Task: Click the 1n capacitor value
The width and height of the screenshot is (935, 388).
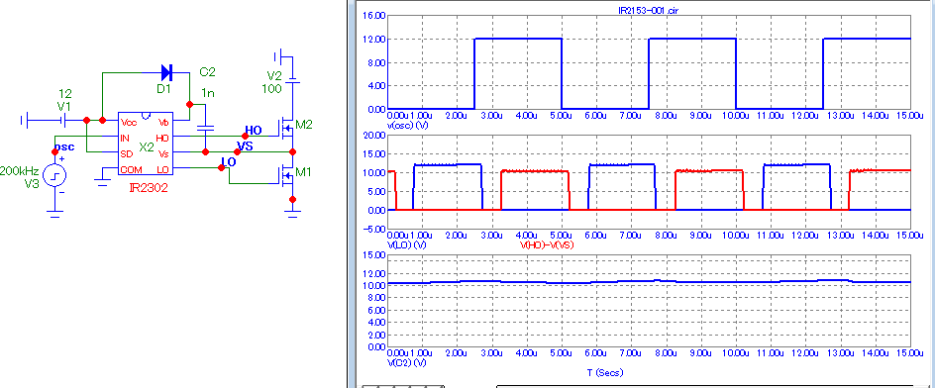Action: [208, 94]
